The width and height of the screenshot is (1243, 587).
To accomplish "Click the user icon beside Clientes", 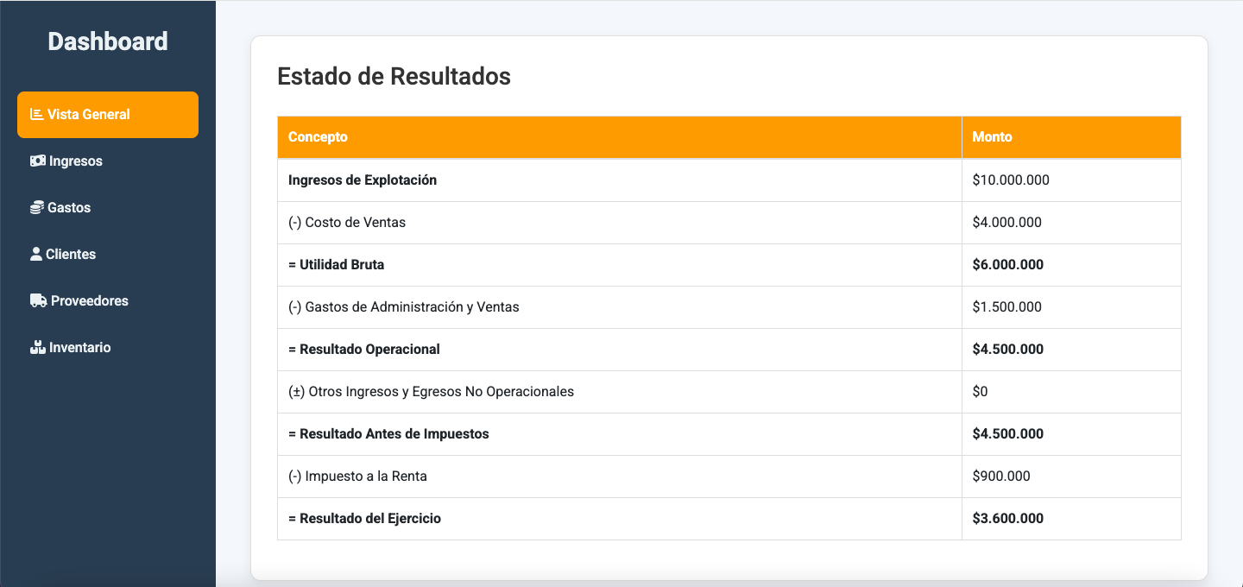I will coord(36,254).
